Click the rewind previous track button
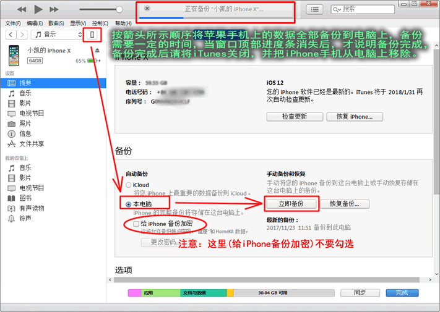This screenshot has width=440, height=312. 22,9
